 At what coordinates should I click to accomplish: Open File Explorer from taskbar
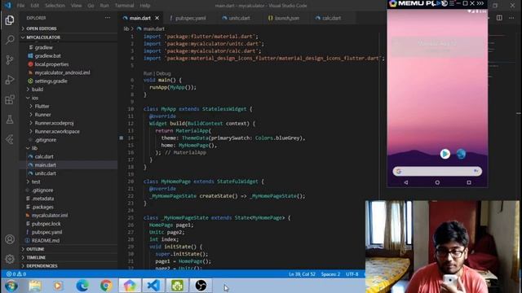(35, 286)
